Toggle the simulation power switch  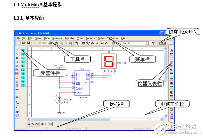[163, 43]
